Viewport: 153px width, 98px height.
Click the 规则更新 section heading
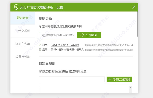(x=45, y=18)
